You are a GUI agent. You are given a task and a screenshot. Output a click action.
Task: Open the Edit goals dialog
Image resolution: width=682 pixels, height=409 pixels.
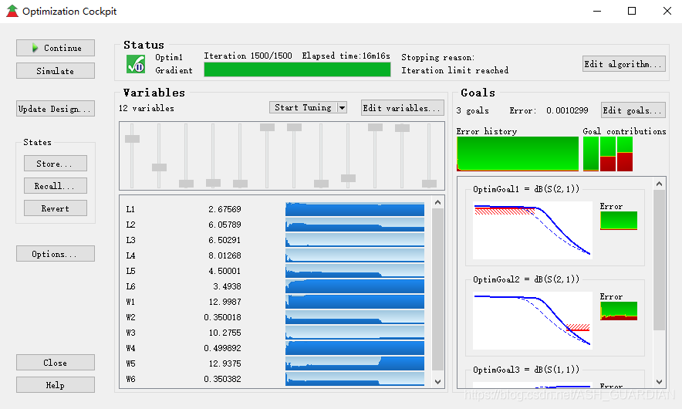(633, 110)
